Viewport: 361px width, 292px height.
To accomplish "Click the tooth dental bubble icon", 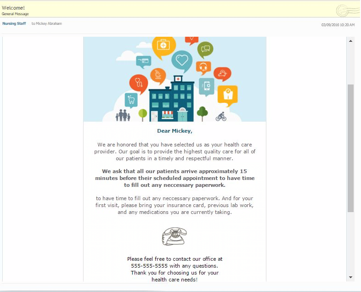I will [131, 101].
